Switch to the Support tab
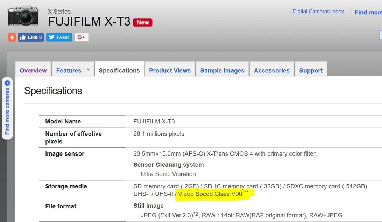The height and width of the screenshot is (222, 382). pyautogui.click(x=311, y=70)
